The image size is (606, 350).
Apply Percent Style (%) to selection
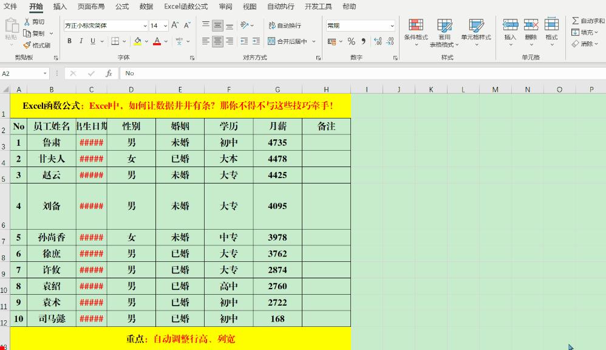(351, 41)
